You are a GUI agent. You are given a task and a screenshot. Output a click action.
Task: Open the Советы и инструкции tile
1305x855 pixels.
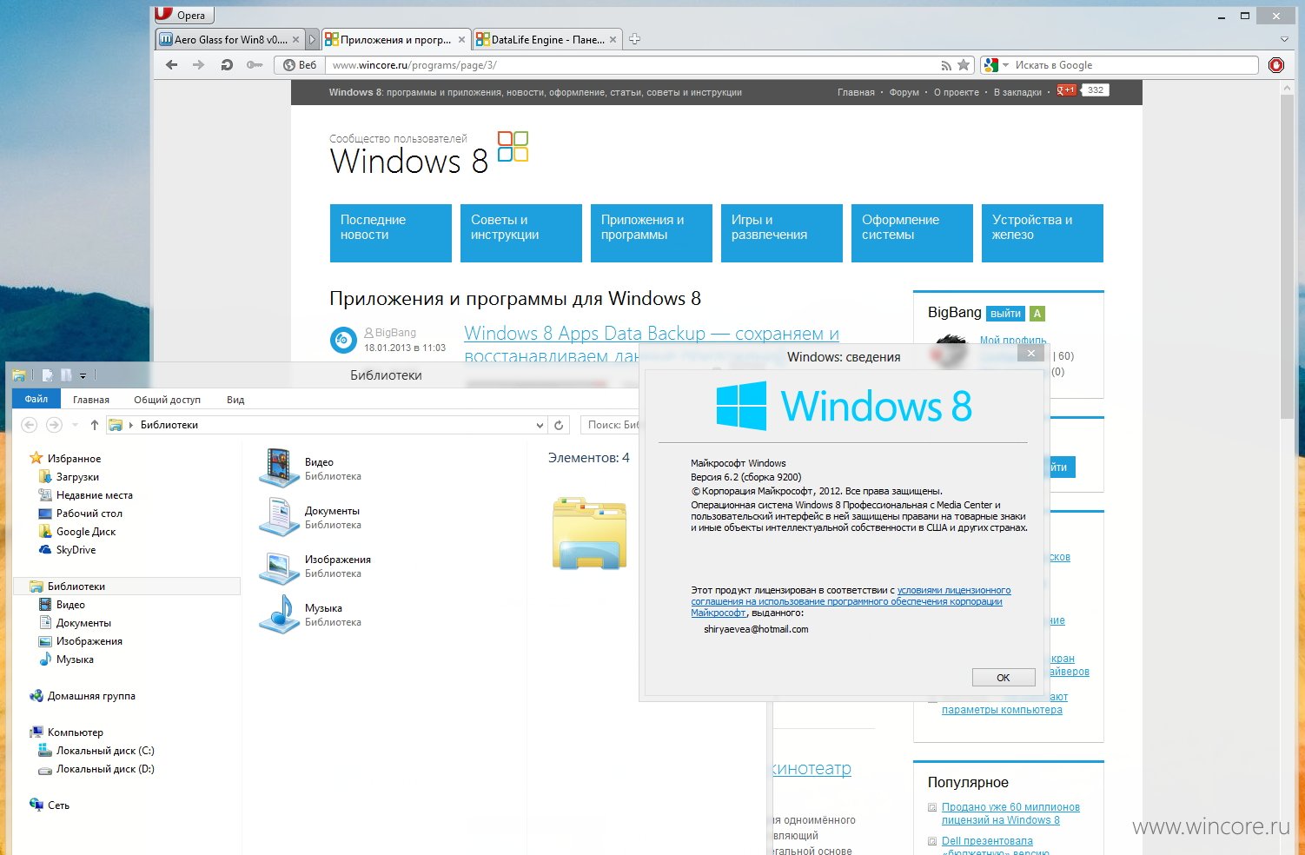click(521, 233)
